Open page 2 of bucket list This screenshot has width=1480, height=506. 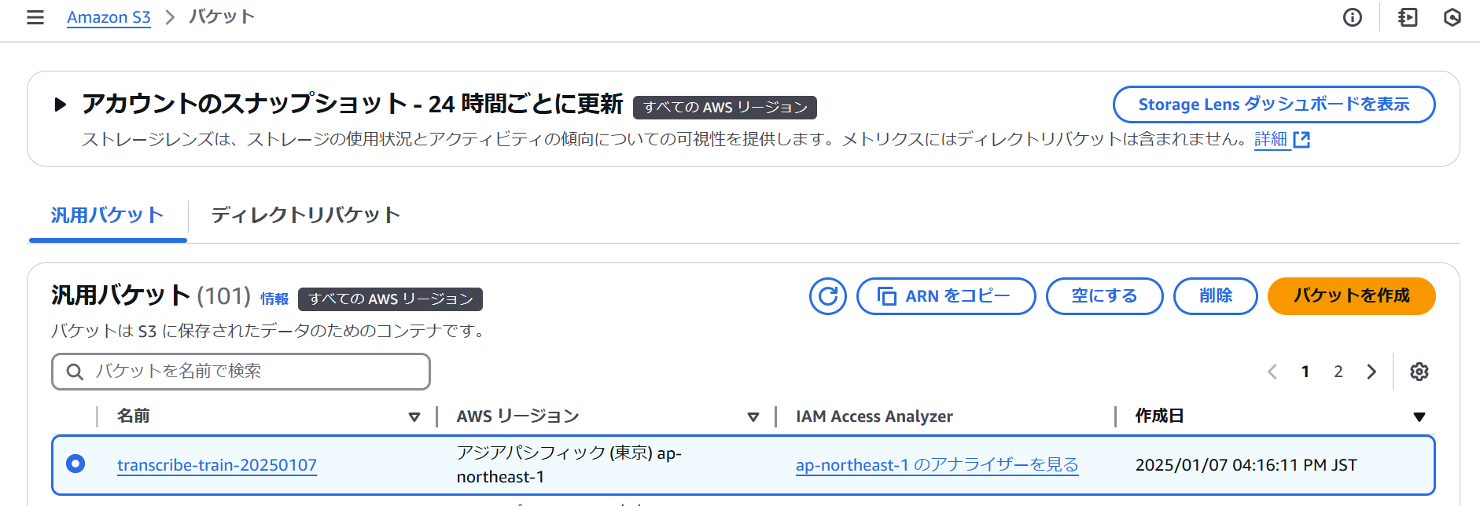[1338, 372]
